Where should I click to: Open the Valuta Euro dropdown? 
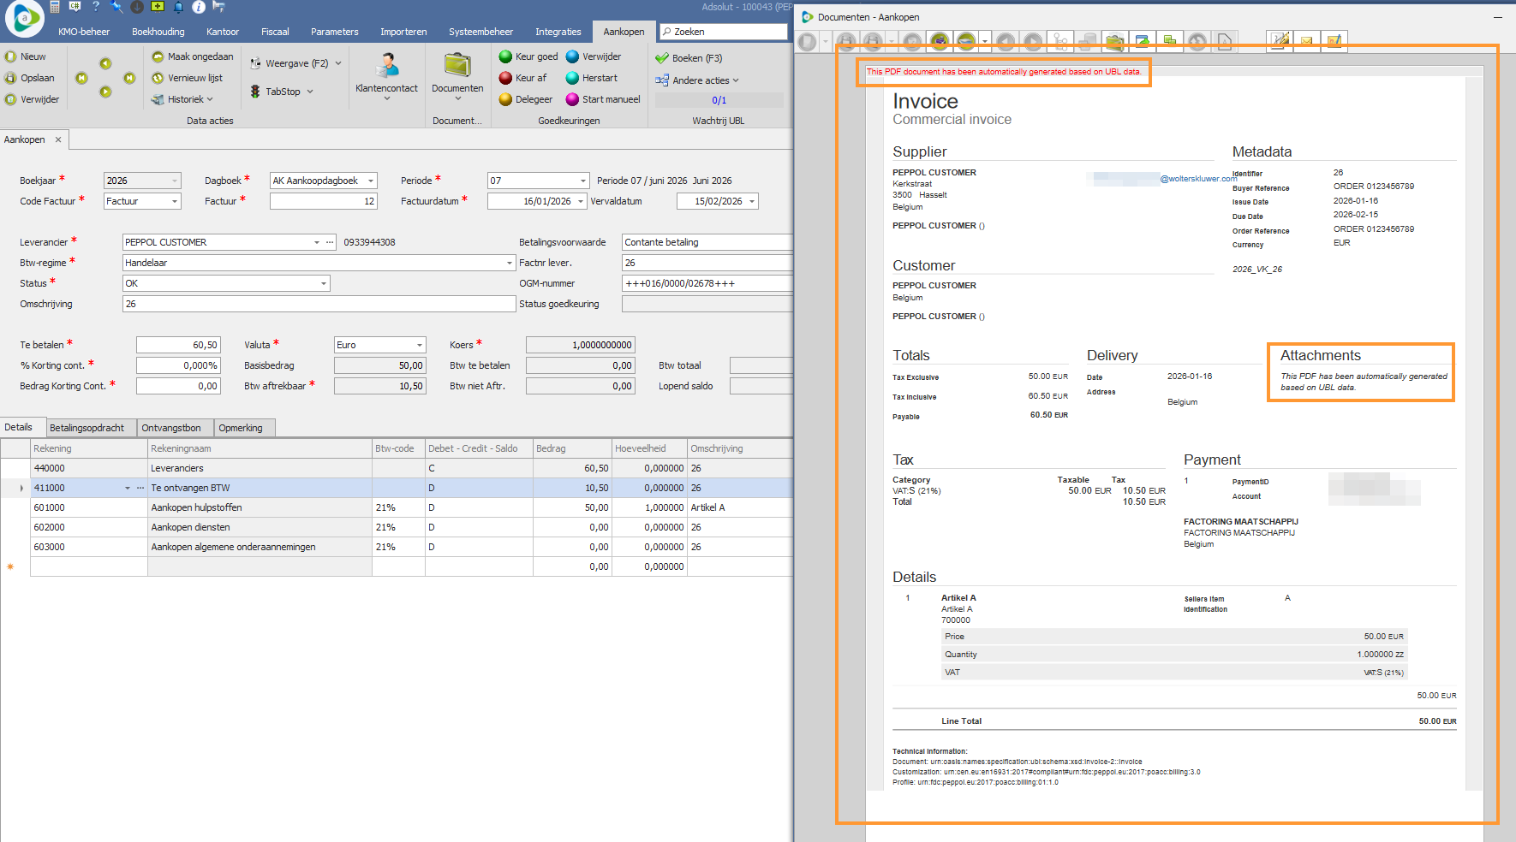[420, 345]
